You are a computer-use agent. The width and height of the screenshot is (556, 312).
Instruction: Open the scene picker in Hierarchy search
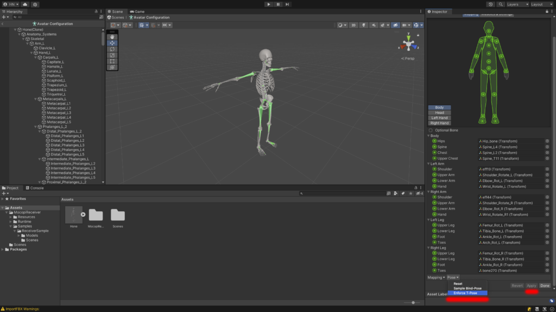[x=101, y=17]
